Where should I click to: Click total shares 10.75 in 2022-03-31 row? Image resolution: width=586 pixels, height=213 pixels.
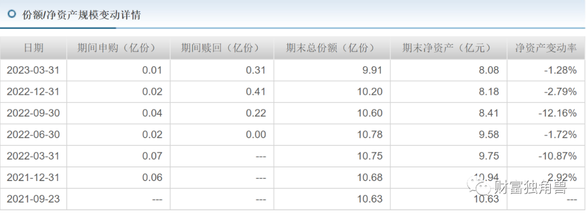click(370, 156)
